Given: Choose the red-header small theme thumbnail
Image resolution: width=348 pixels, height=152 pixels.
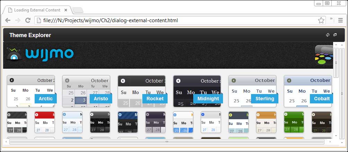Looking at the screenshot, I should pyautogui.click(x=45, y=122).
